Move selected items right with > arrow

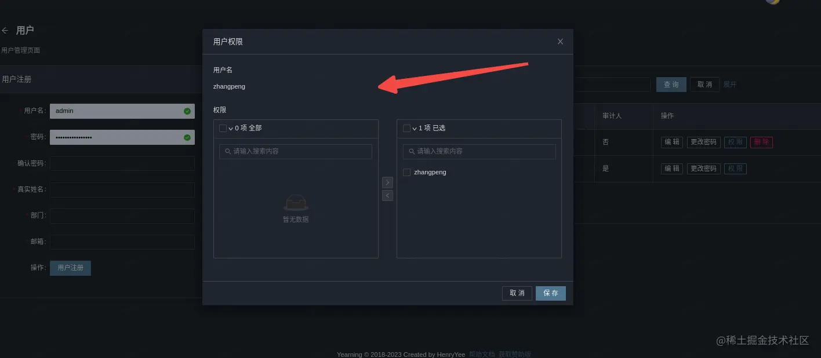coord(387,182)
